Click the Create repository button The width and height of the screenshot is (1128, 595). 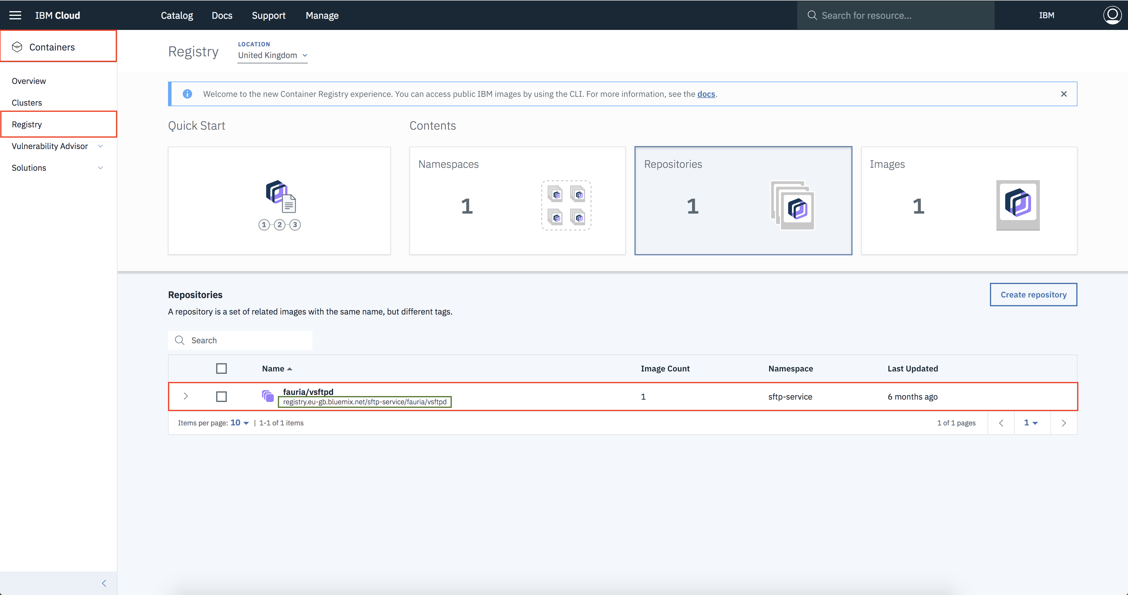[x=1033, y=295]
